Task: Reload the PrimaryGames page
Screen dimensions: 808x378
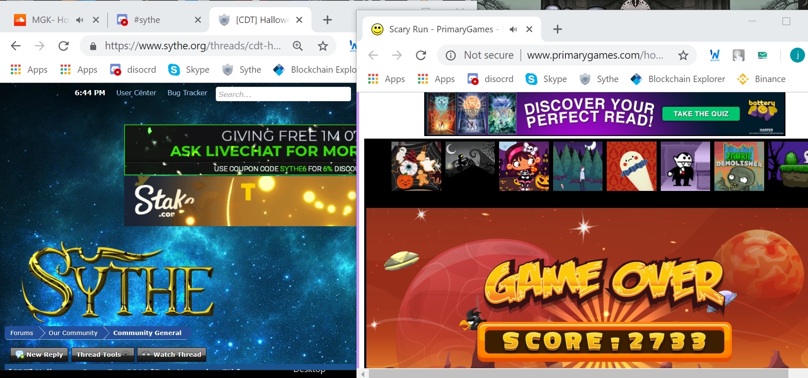Action: click(421, 55)
